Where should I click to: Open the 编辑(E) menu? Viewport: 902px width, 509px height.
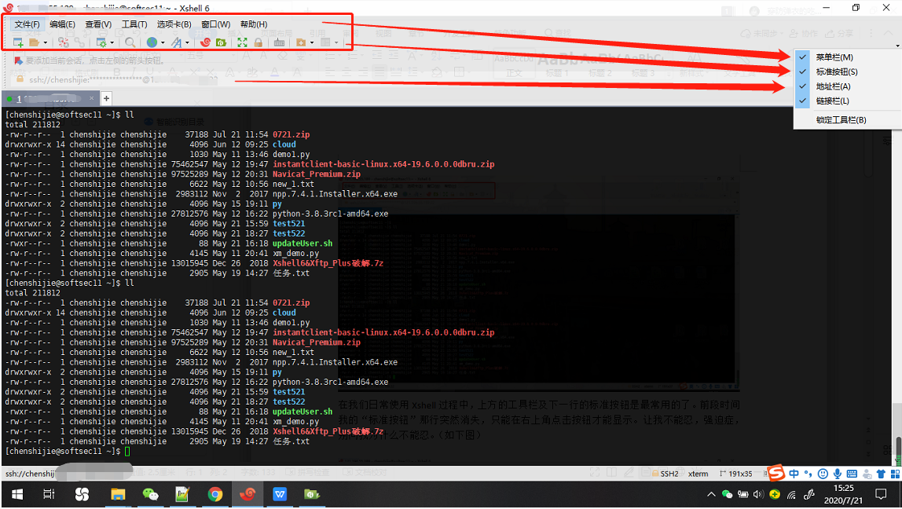point(62,24)
